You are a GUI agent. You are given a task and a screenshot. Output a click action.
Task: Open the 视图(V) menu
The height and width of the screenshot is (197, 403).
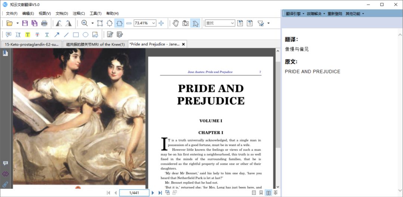pyautogui.click(x=45, y=13)
